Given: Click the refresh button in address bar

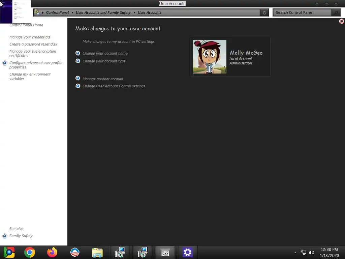Looking at the screenshot, I should [264, 12].
